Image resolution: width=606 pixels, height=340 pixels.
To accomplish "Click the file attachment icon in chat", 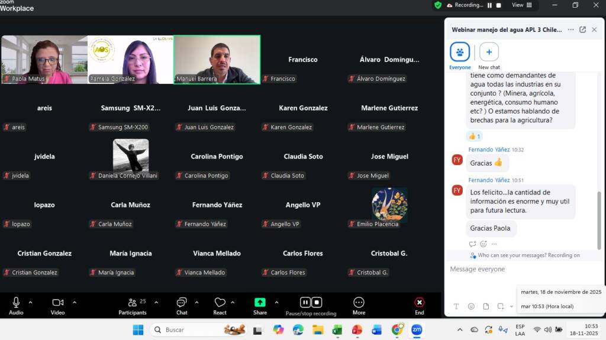I will tap(486, 306).
